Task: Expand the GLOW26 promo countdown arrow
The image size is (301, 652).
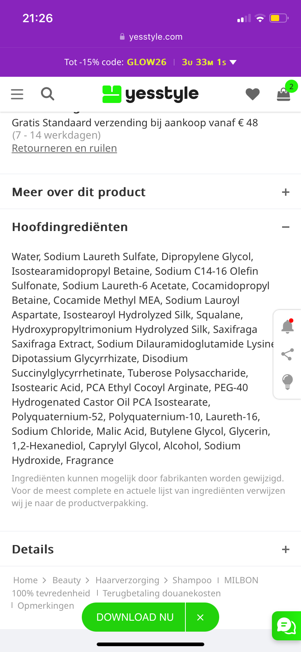Action: pos(233,62)
